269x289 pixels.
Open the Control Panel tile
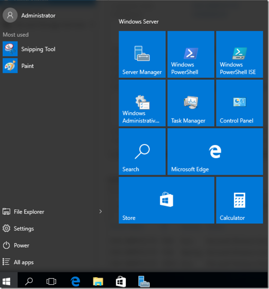pyautogui.click(x=240, y=103)
